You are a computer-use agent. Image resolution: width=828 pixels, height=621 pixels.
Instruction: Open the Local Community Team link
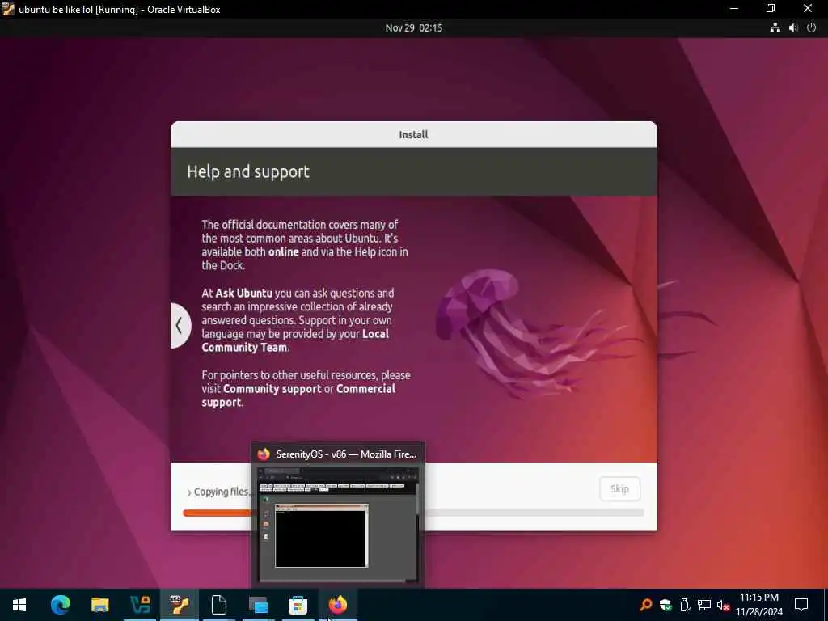295,340
